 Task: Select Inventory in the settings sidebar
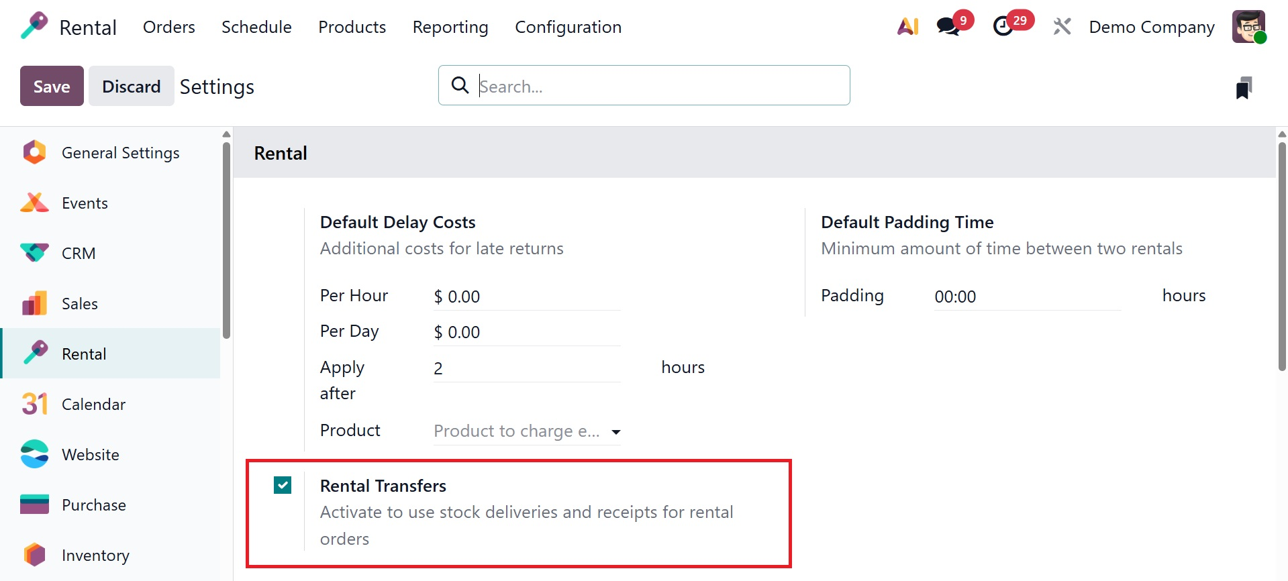click(95, 556)
